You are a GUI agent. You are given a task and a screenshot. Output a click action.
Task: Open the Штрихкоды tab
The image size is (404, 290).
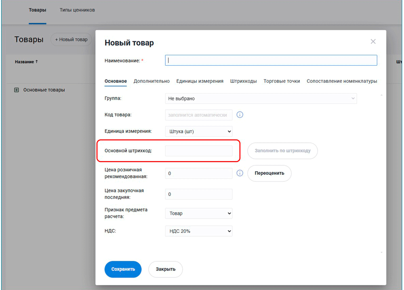(x=243, y=81)
